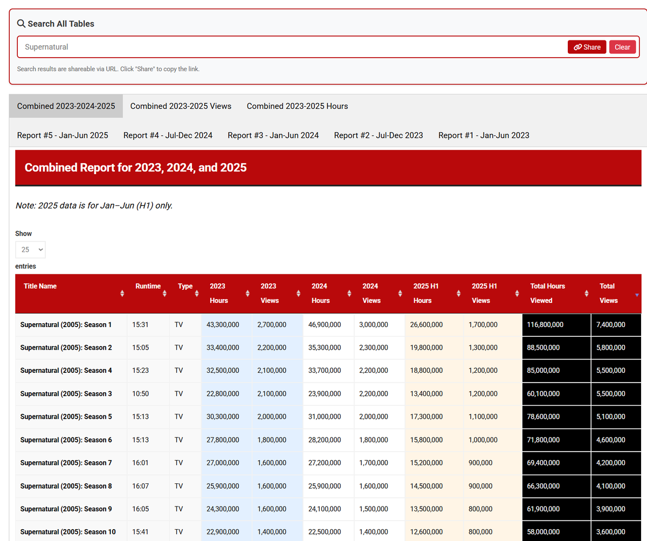
Task: Select Supernatural (2005): Season 1 title
Action: [66, 324]
